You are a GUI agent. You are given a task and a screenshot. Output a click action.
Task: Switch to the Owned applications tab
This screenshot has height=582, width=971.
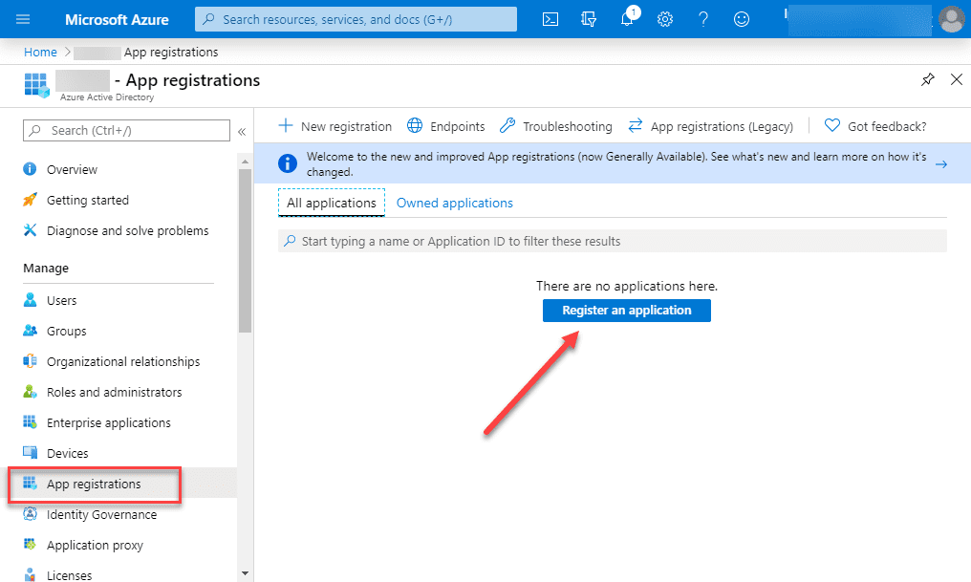coord(454,203)
